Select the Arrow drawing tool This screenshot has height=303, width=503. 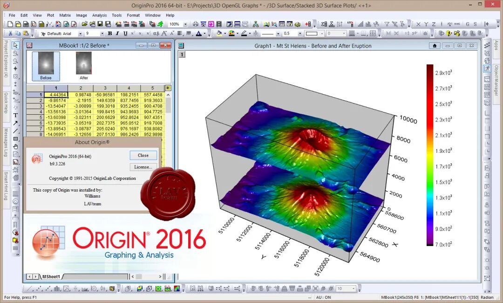coord(15,123)
